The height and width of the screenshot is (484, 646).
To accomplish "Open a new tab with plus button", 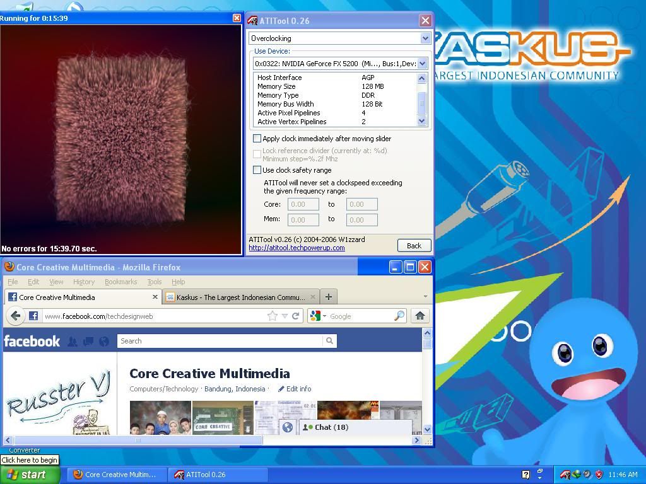I will (x=328, y=297).
